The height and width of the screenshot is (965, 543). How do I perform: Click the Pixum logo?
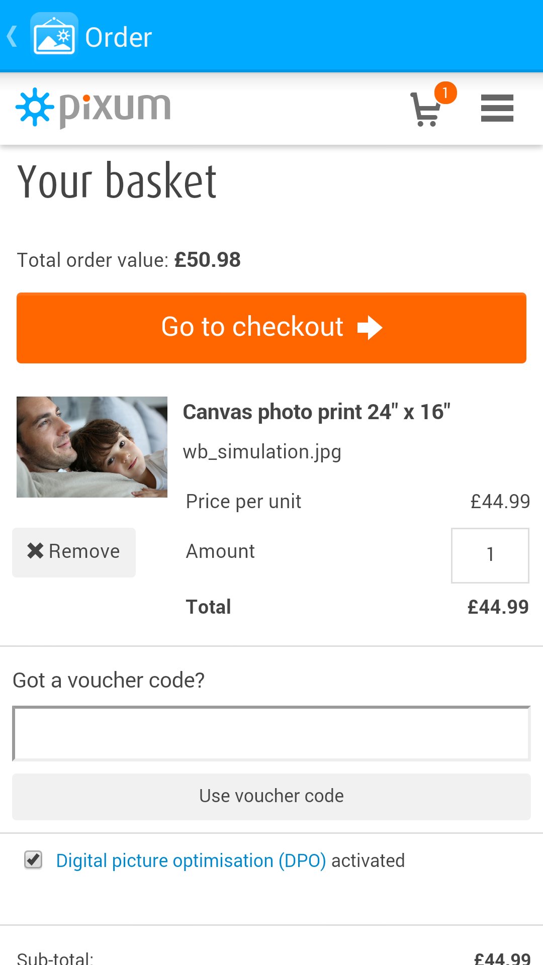(x=94, y=108)
